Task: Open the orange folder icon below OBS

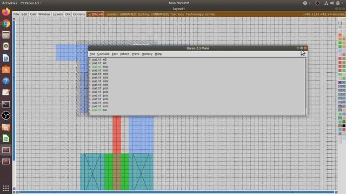Action: pos(6,127)
